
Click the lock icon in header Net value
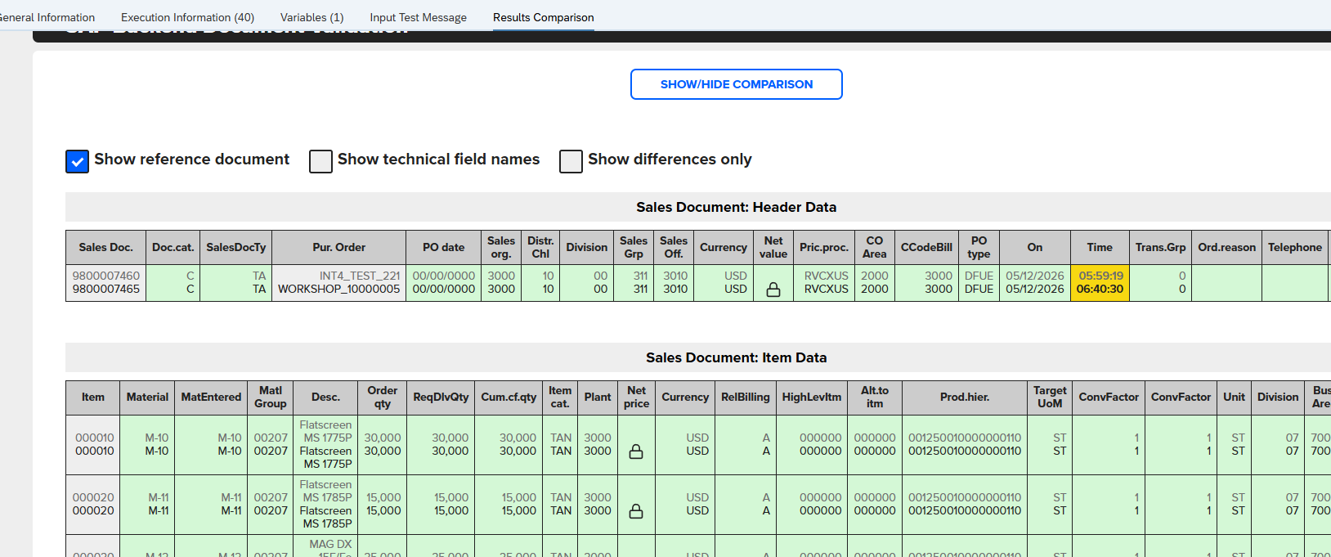tap(773, 290)
